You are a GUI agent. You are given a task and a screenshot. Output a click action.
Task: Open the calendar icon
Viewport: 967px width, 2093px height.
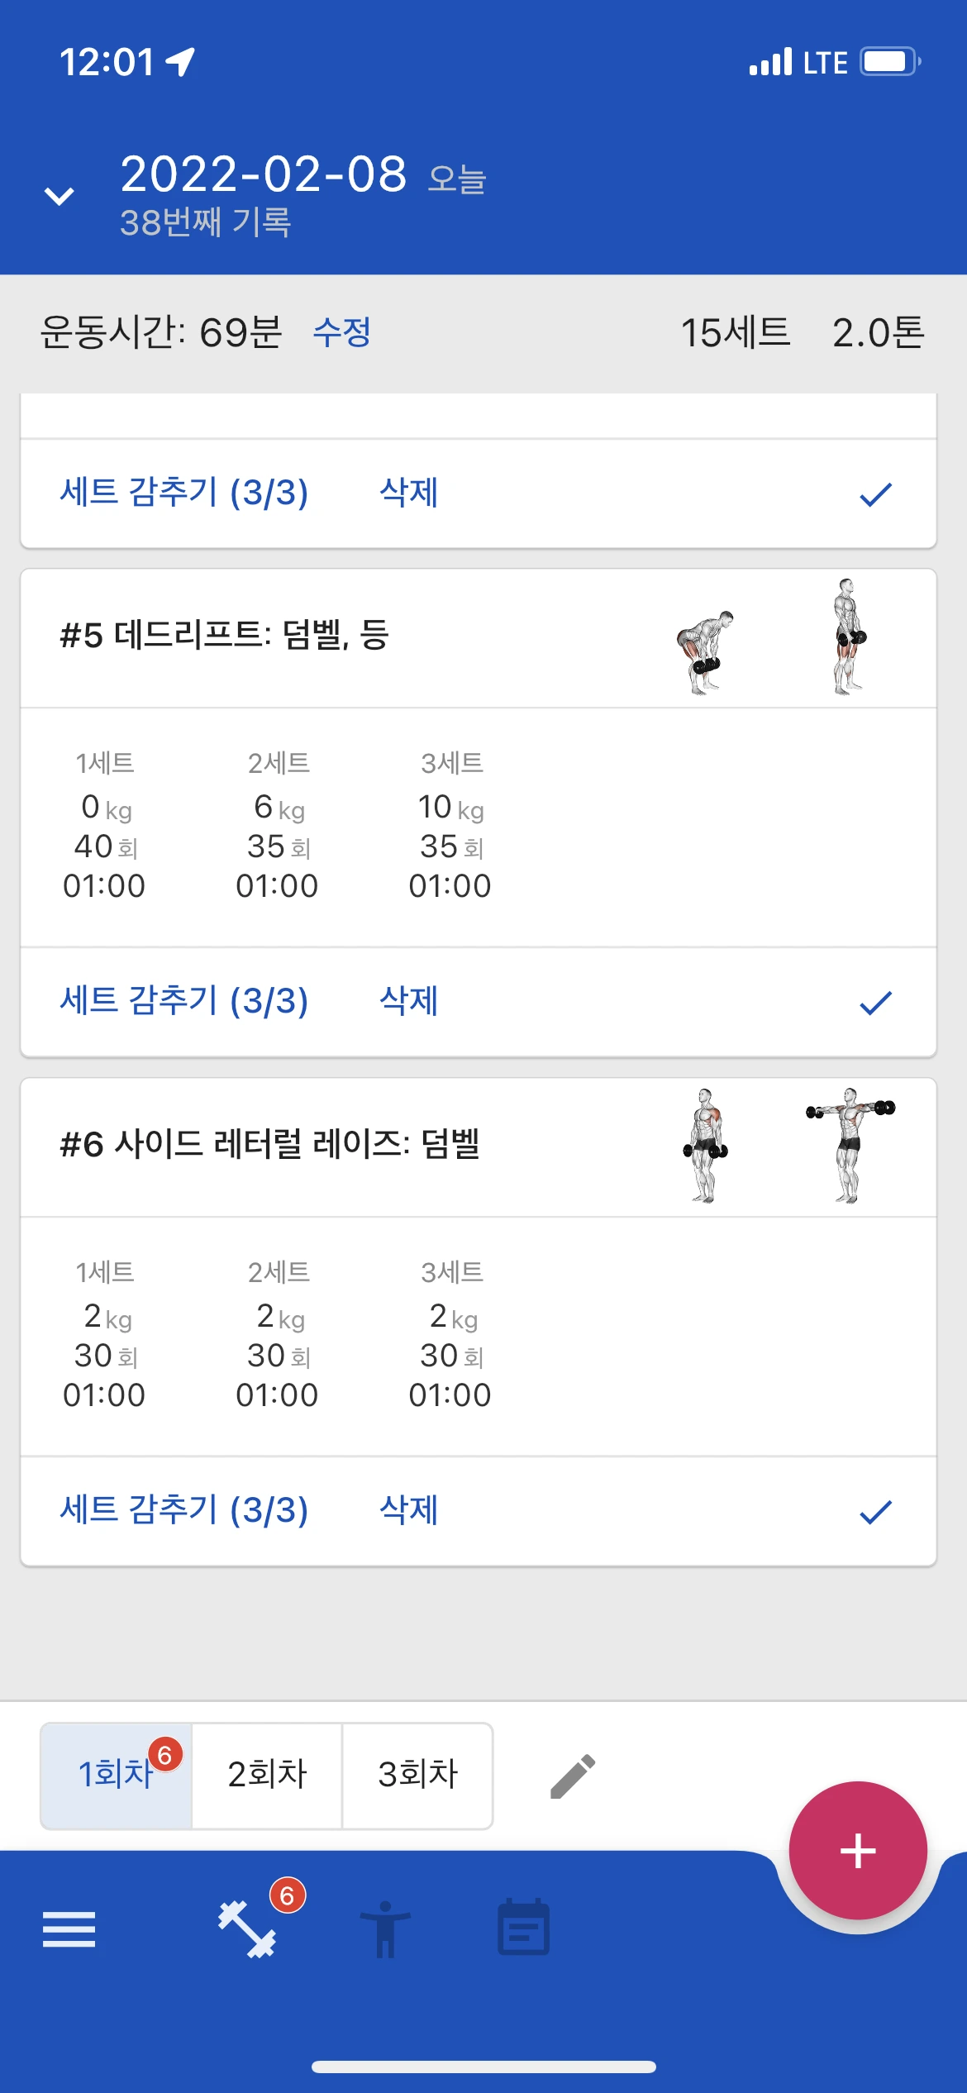pos(523,1929)
